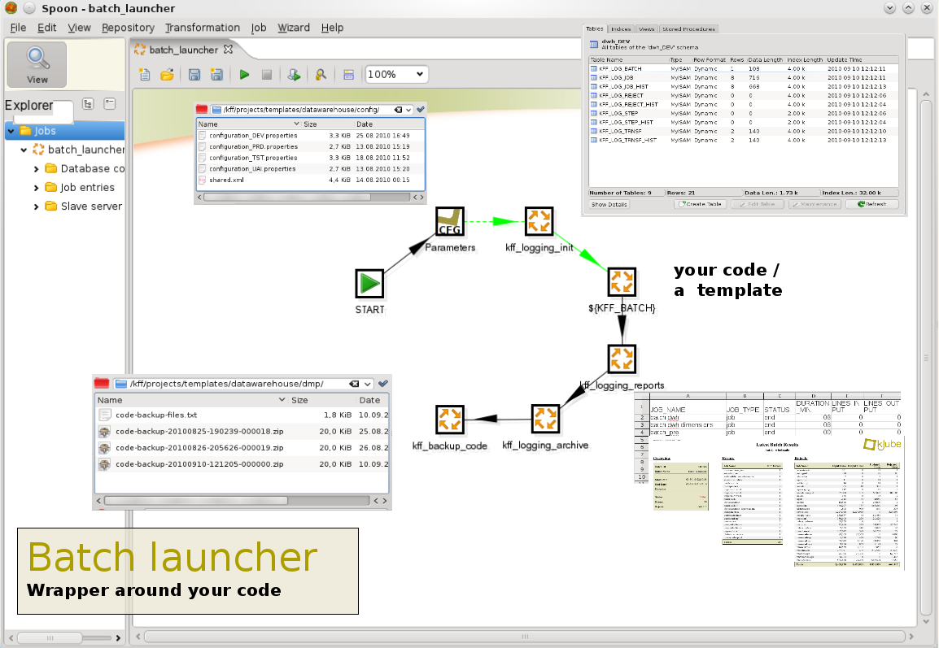Select the ${KFF_BATCH} job icon
This screenshot has width=939, height=648.
point(622,282)
